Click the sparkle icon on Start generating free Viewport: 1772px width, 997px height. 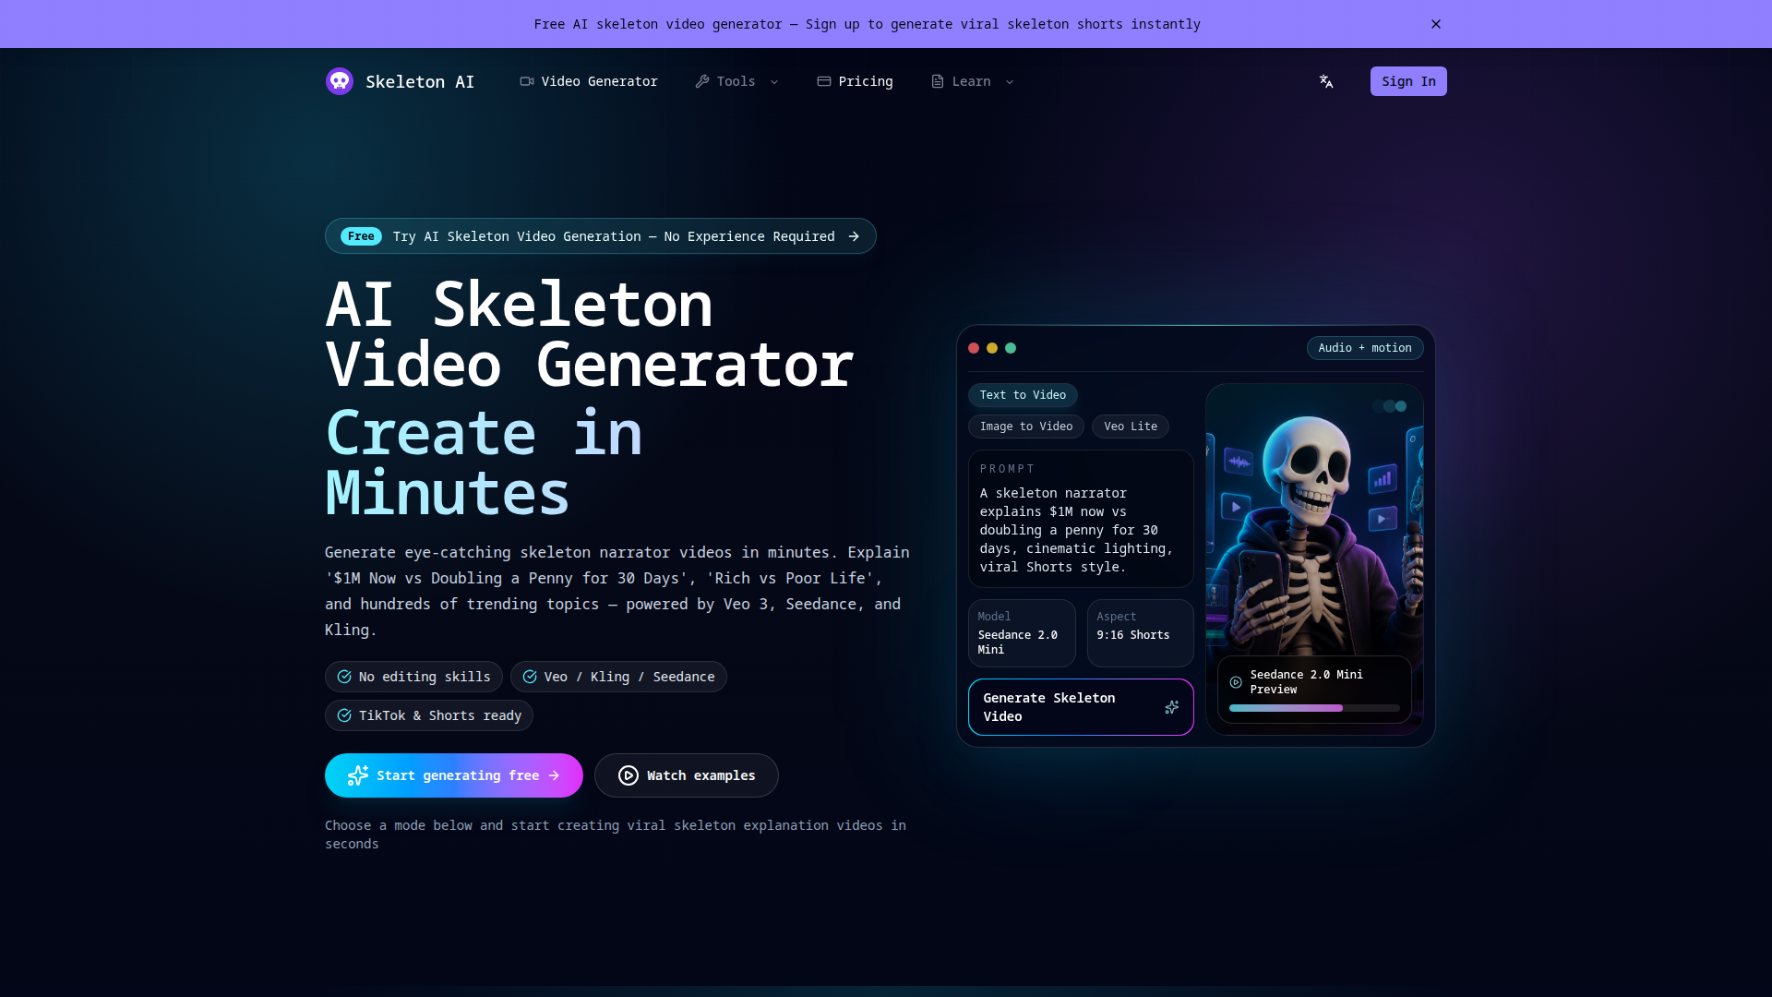point(358,775)
